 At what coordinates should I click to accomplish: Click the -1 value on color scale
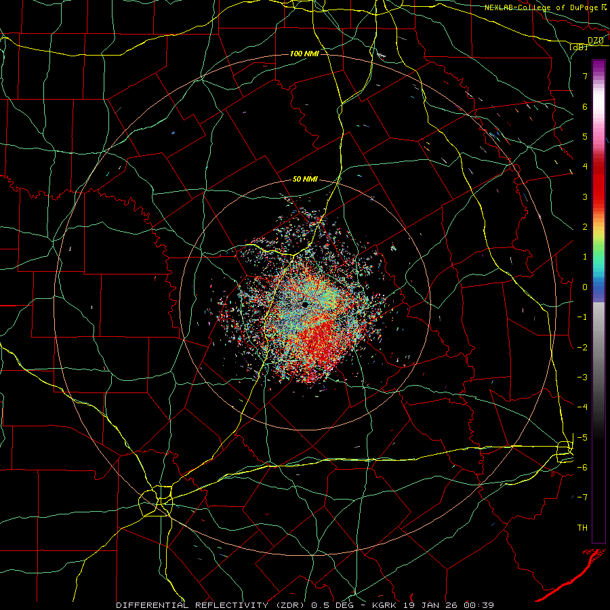[582, 317]
